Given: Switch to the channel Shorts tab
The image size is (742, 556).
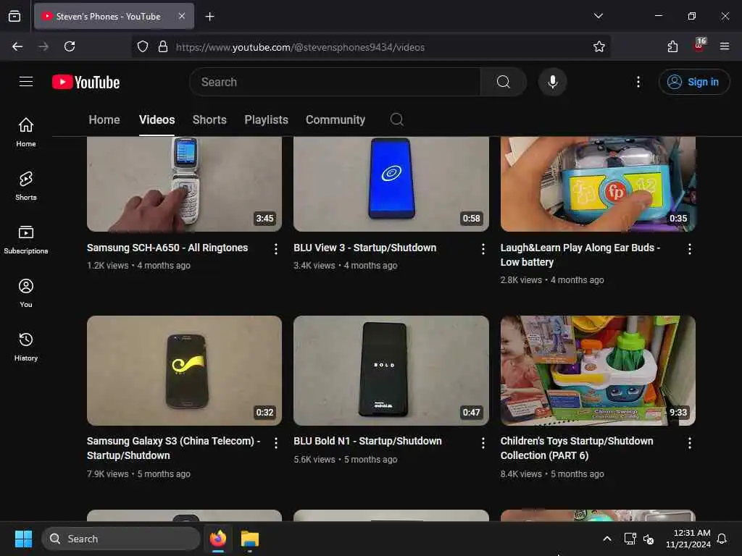Looking at the screenshot, I should click(x=209, y=119).
